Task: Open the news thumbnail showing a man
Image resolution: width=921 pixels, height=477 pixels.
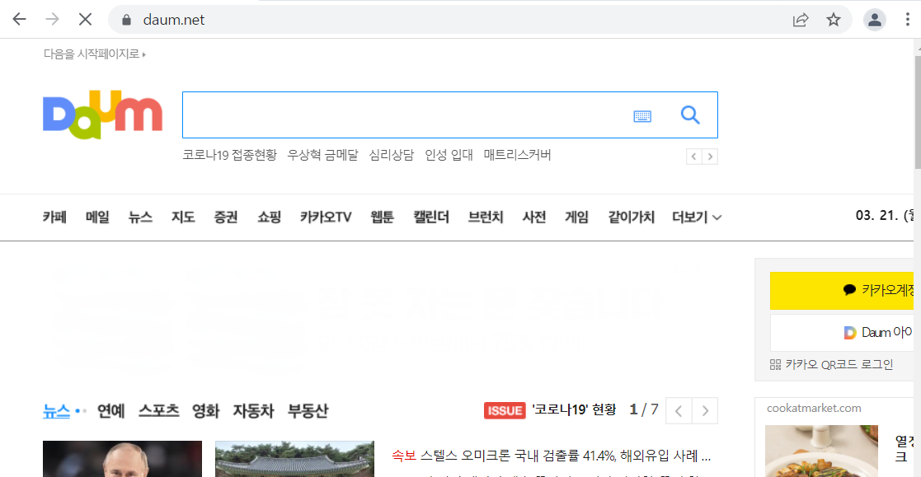Action: 122,459
